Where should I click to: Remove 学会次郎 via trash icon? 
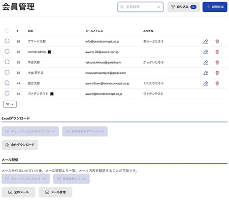(217, 63)
